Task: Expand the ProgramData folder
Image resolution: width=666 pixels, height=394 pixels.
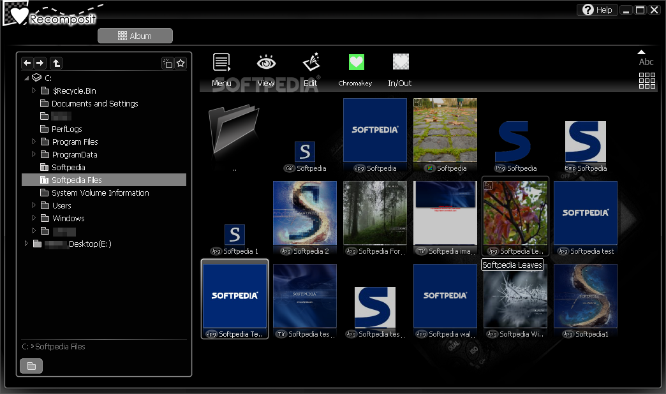Action: (34, 154)
